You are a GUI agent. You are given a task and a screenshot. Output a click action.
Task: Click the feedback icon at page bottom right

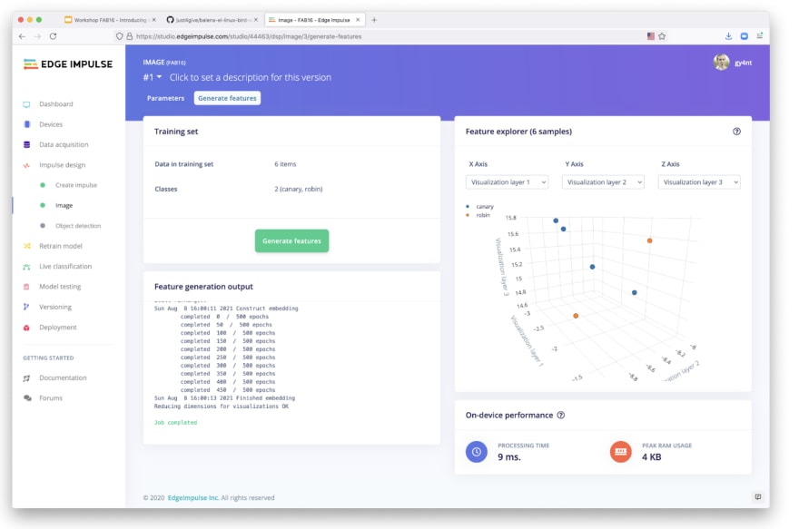point(758,497)
